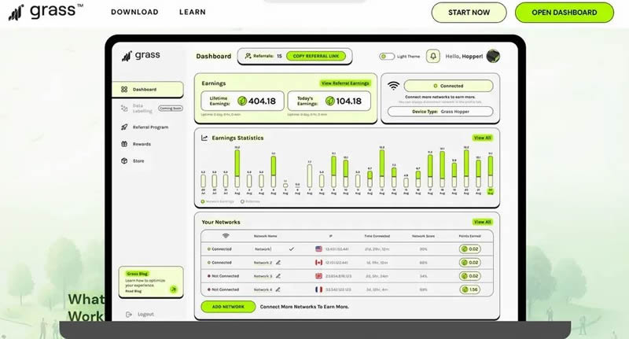
Task: Click the 'Hello, Hopper!' greeting
Action: click(464, 56)
